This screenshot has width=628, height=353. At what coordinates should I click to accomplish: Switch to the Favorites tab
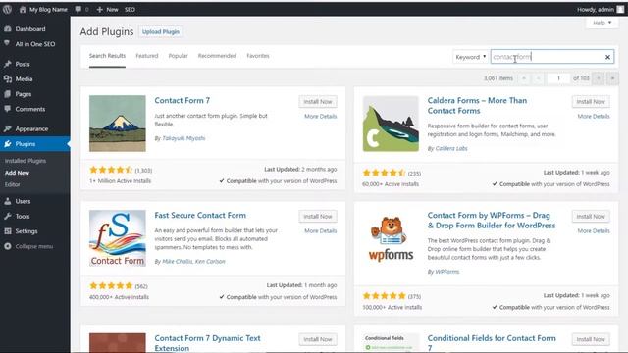pyautogui.click(x=258, y=56)
